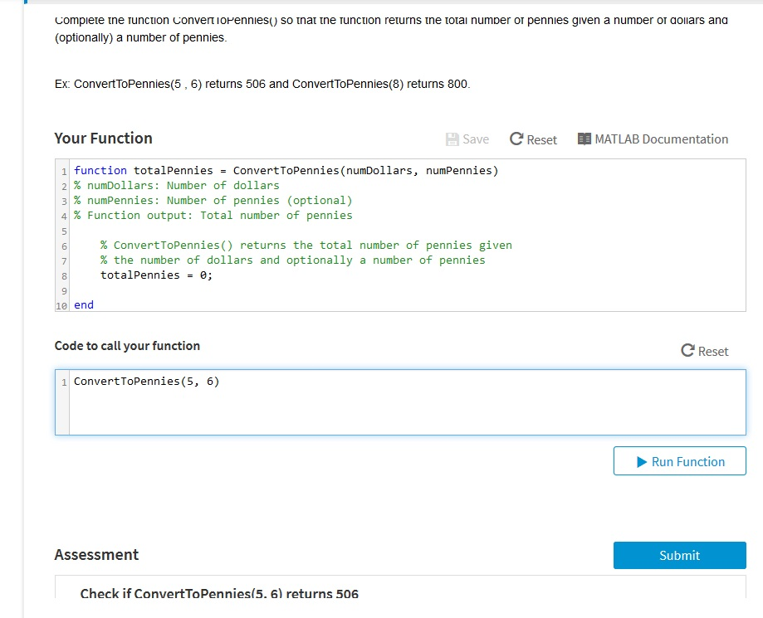The width and height of the screenshot is (763, 618).
Task: Click the function declaration on line 1
Action: pos(286,171)
